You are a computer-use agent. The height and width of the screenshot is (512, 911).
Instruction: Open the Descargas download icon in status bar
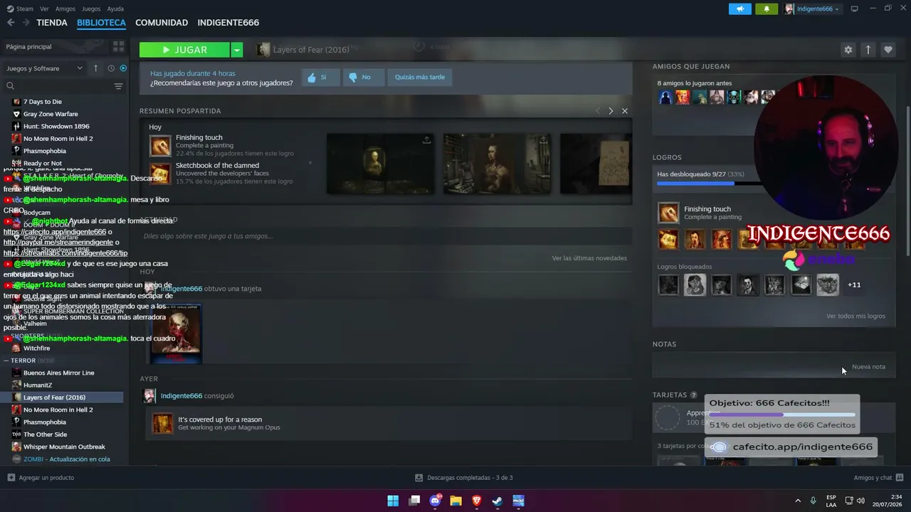tap(420, 478)
